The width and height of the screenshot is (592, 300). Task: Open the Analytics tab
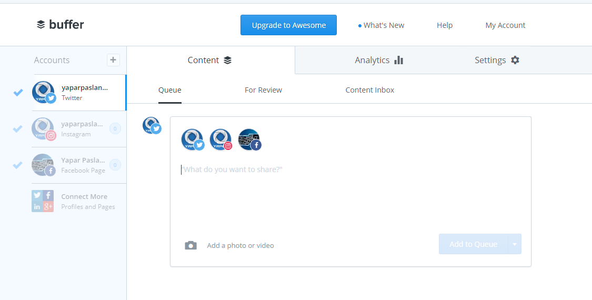click(x=379, y=60)
